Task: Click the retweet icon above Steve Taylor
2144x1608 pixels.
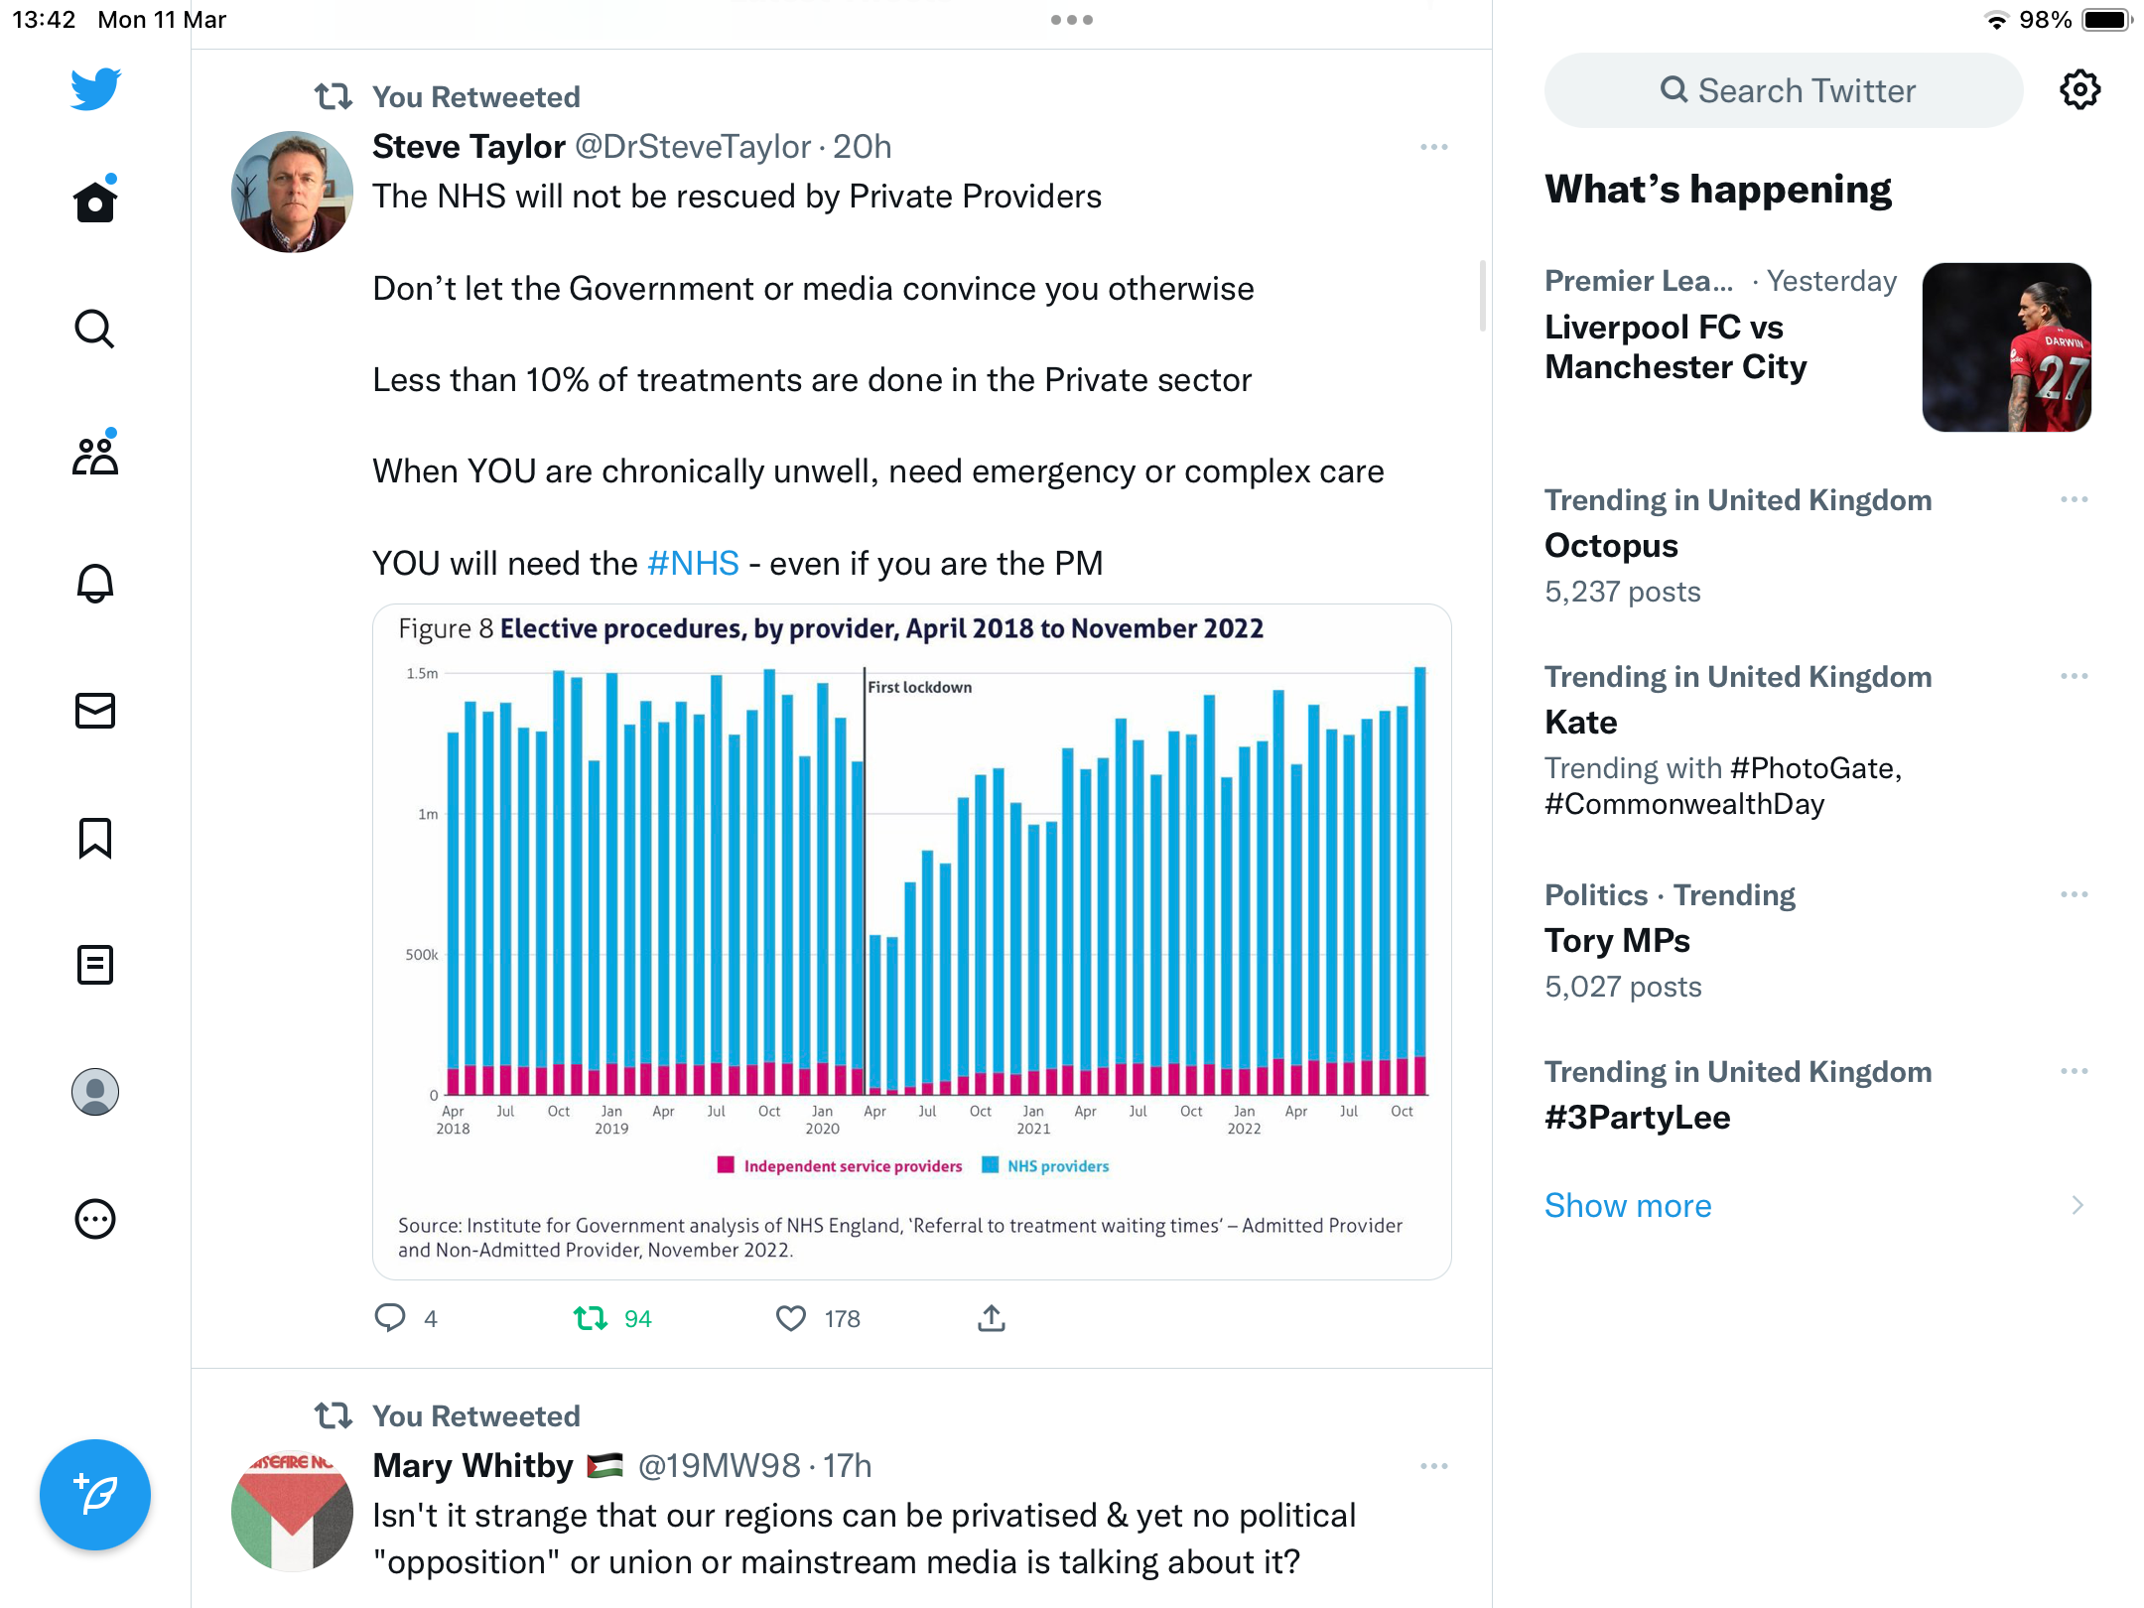Action: click(x=334, y=96)
